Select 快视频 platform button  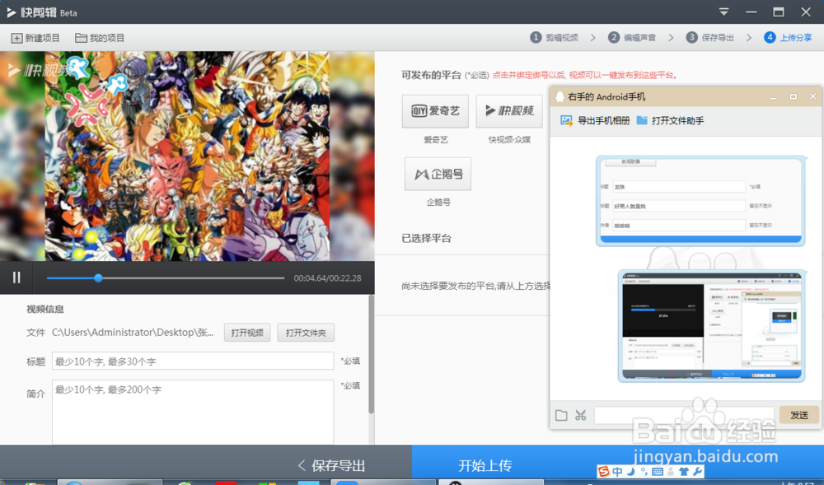pos(509,111)
